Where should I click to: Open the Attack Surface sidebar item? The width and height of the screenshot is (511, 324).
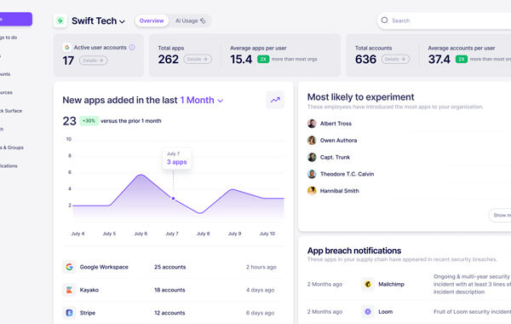click(x=11, y=111)
